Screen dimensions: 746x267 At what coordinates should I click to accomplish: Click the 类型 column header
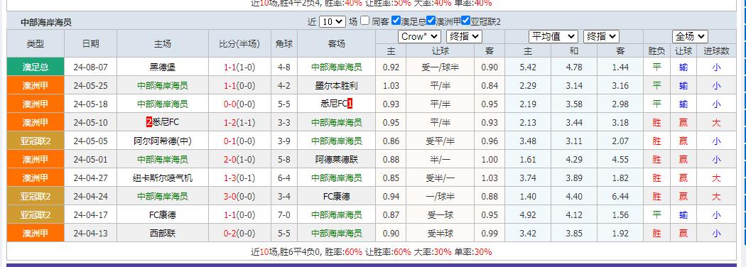(x=36, y=44)
